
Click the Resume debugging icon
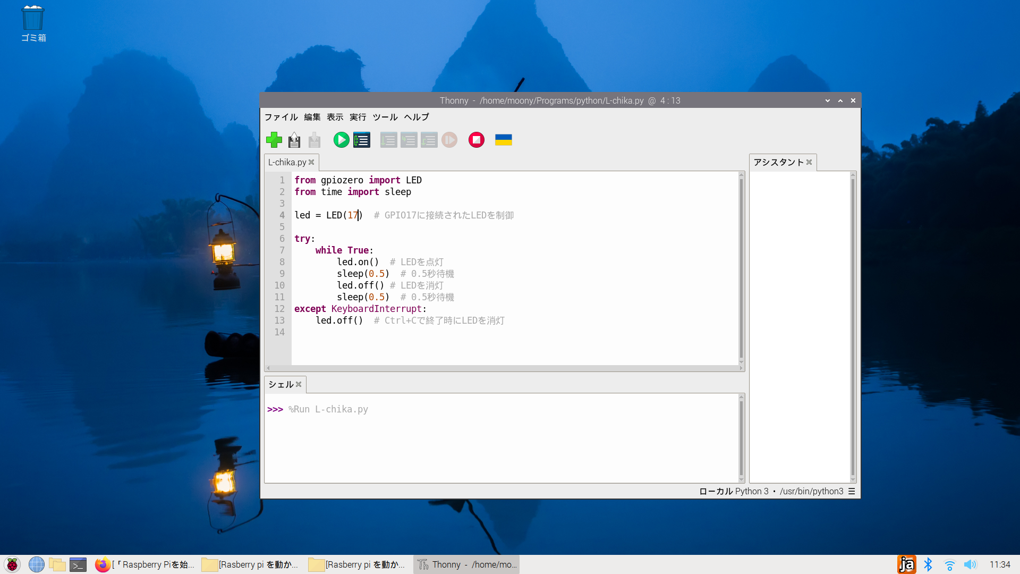click(449, 140)
